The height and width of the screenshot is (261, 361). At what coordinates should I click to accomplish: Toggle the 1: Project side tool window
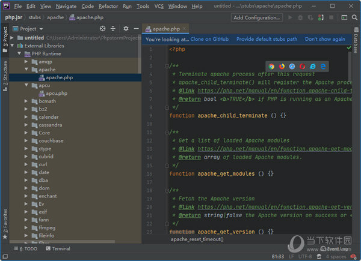point(5,39)
